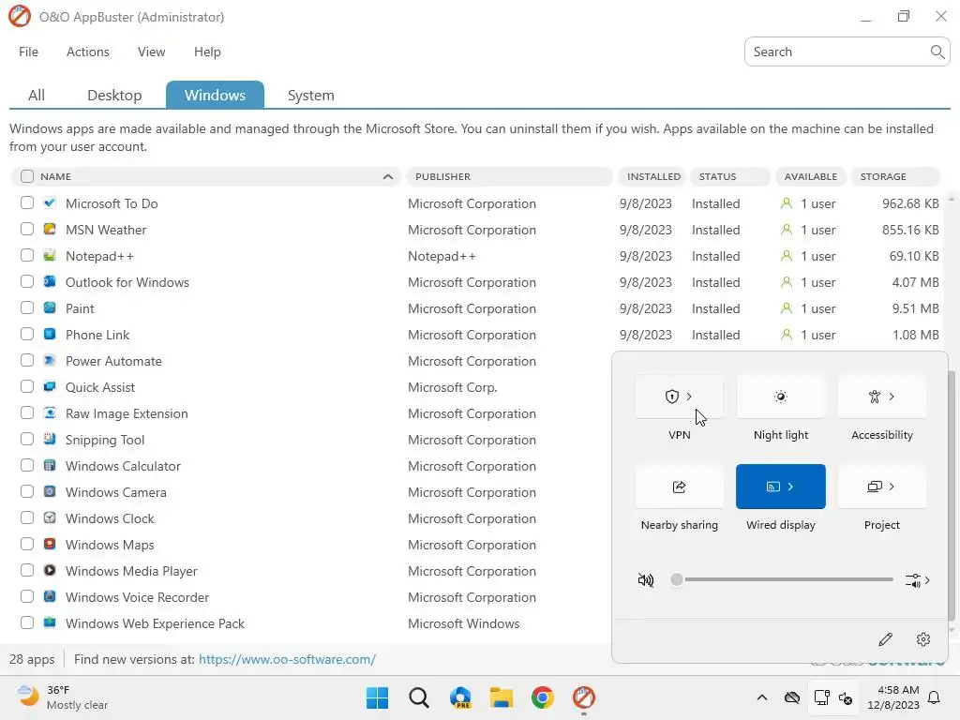Select the Windows tab

[215, 95]
